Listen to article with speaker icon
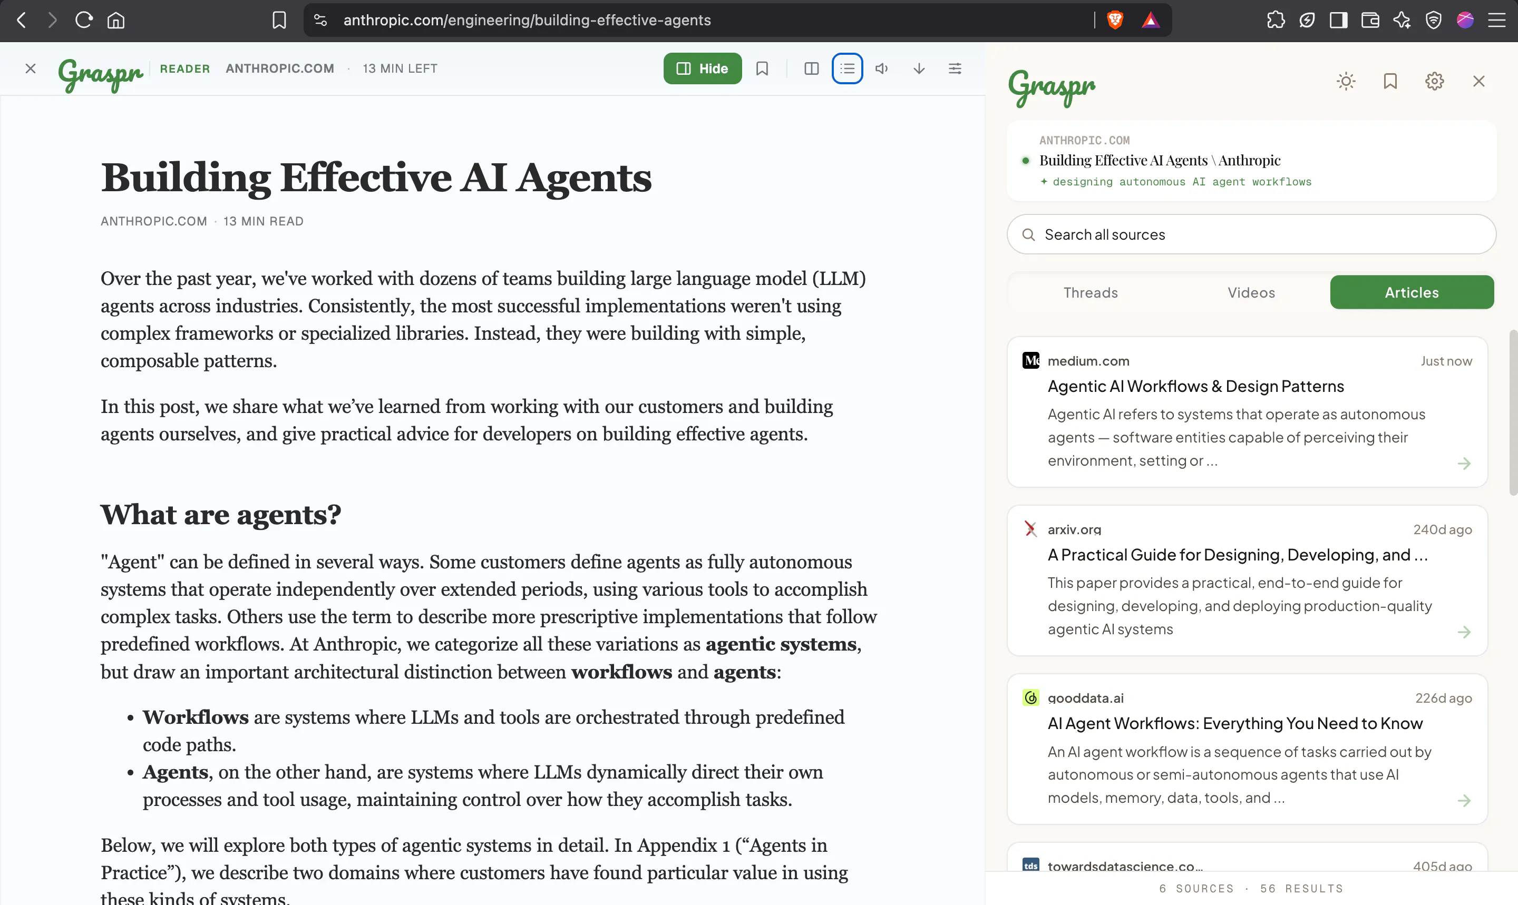This screenshot has width=1518, height=905. (882, 68)
